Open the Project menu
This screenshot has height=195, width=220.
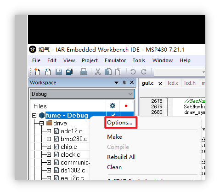[90, 60]
